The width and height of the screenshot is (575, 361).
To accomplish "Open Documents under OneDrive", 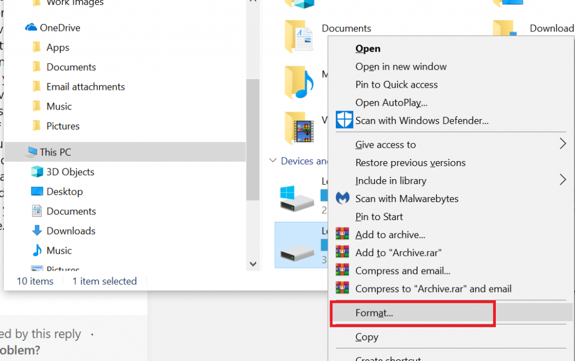I will (71, 67).
